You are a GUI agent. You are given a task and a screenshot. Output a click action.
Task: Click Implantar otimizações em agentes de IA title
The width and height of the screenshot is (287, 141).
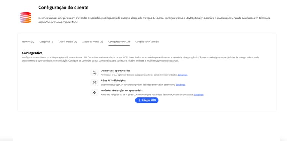pos(122,91)
